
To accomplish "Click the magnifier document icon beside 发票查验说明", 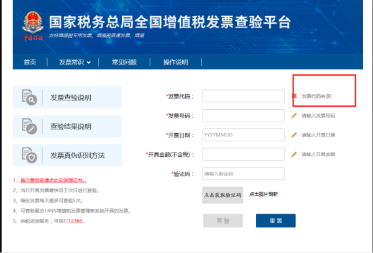I will pyautogui.click(x=29, y=97).
